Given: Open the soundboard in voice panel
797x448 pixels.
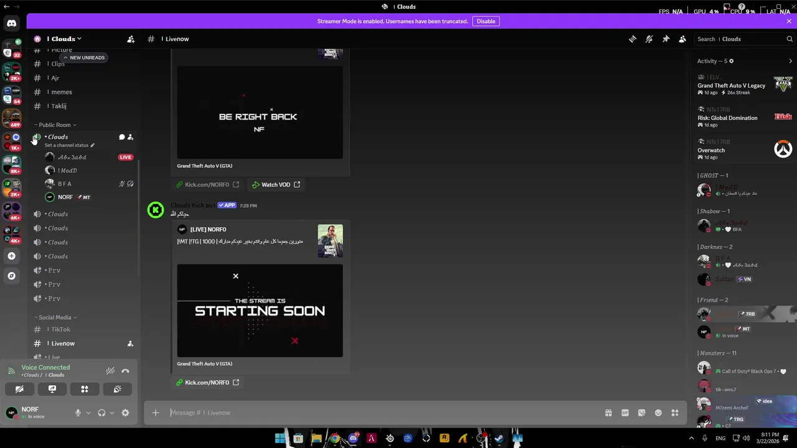Looking at the screenshot, I should pos(117,389).
